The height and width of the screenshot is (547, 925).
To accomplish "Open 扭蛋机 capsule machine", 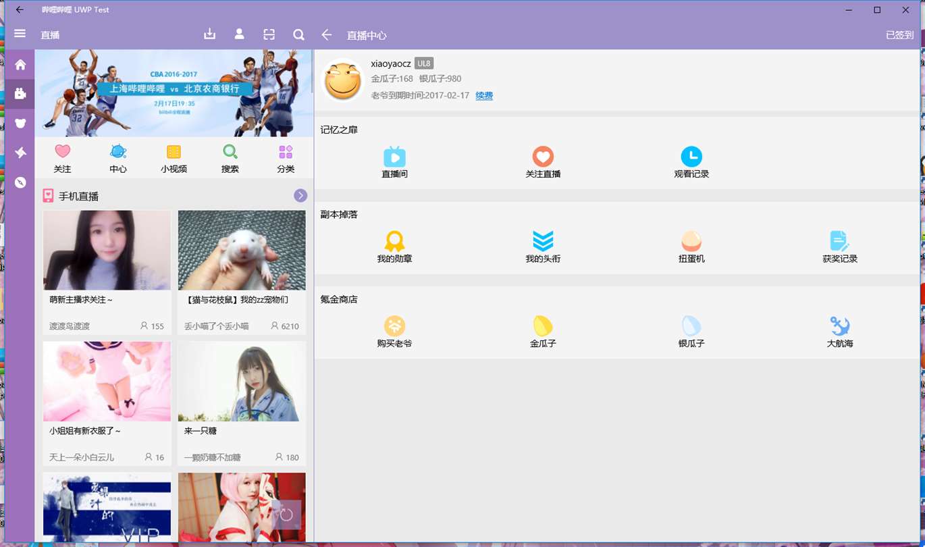I will (691, 247).
